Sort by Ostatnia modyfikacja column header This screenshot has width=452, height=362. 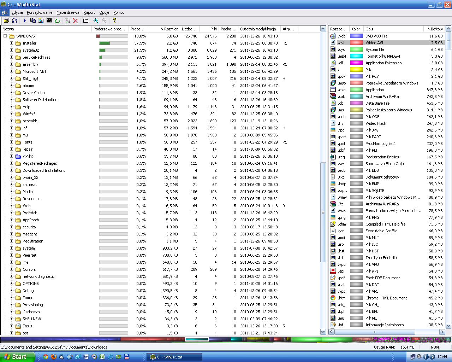[260, 29]
